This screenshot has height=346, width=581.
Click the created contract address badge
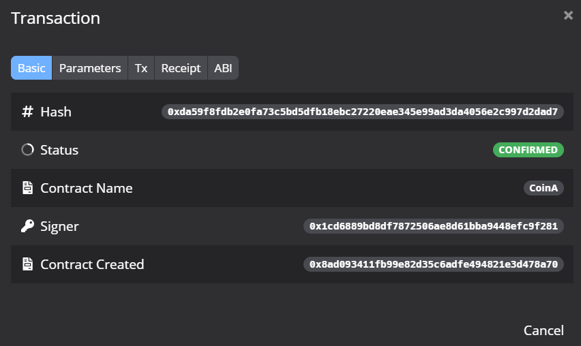(x=434, y=264)
